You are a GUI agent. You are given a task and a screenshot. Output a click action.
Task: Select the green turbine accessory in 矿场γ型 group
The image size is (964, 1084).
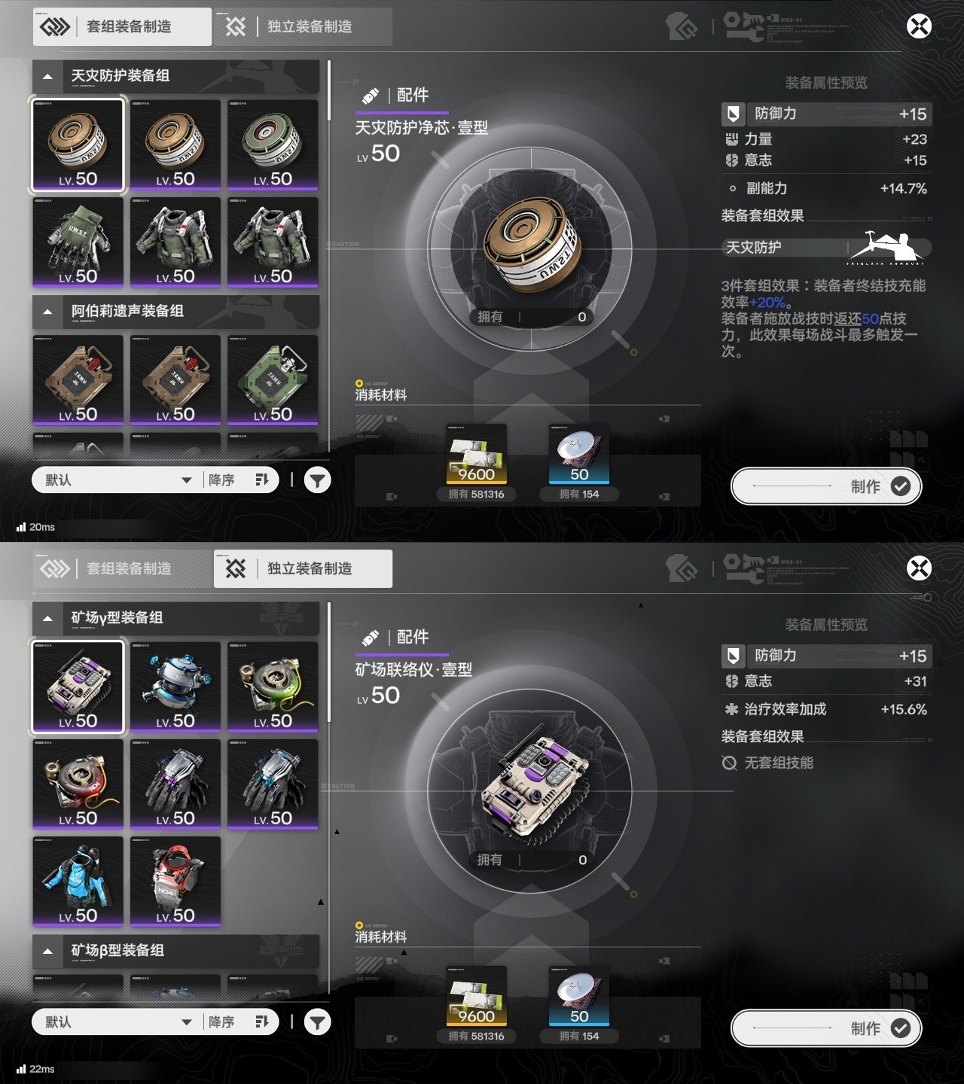click(273, 687)
